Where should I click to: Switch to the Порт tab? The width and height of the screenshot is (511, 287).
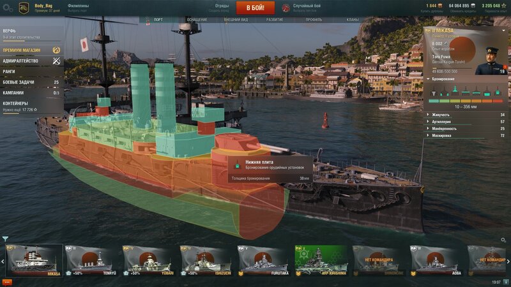pyautogui.click(x=158, y=20)
